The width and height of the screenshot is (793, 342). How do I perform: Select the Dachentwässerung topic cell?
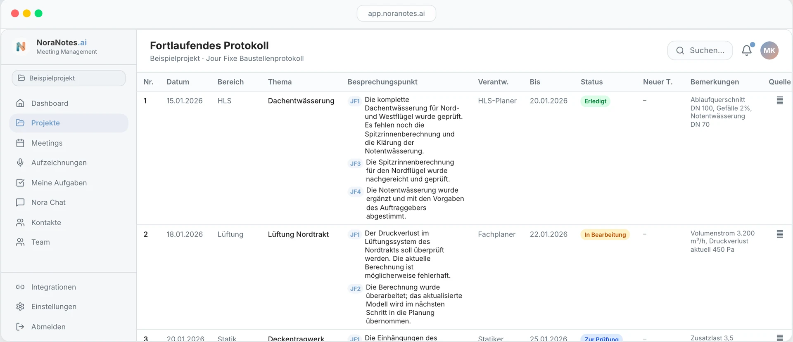pyautogui.click(x=301, y=101)
